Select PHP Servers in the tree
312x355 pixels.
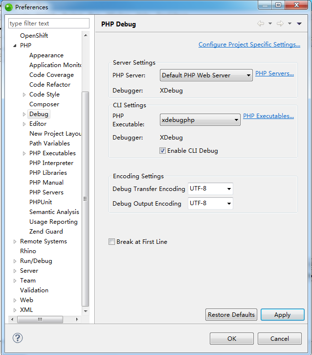(46, 192)
